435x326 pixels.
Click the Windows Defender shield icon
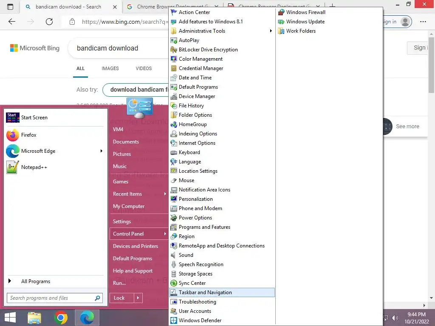[174, 320]
